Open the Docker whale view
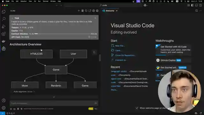Image resolution: width=204 pixels, height=115 pixels. click(4, 41)
